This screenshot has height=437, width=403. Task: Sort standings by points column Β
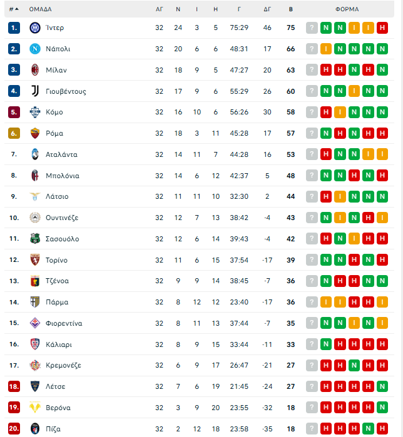pyautogui.click(x=290, y=9)
